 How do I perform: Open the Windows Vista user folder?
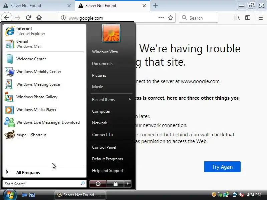click(105, 52)
